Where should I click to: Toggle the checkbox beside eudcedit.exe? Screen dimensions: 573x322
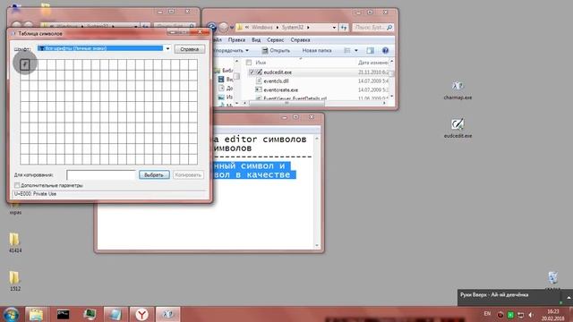click(x=252, y=72)
